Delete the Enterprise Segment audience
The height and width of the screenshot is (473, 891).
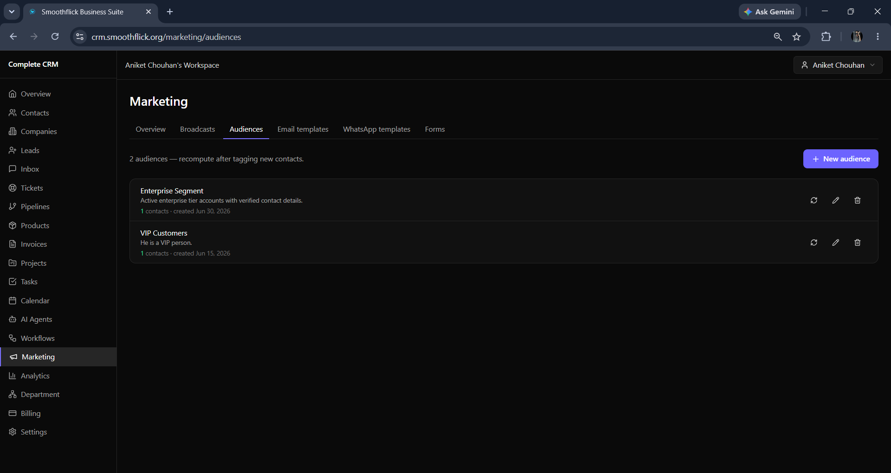[x=858, y=200]
